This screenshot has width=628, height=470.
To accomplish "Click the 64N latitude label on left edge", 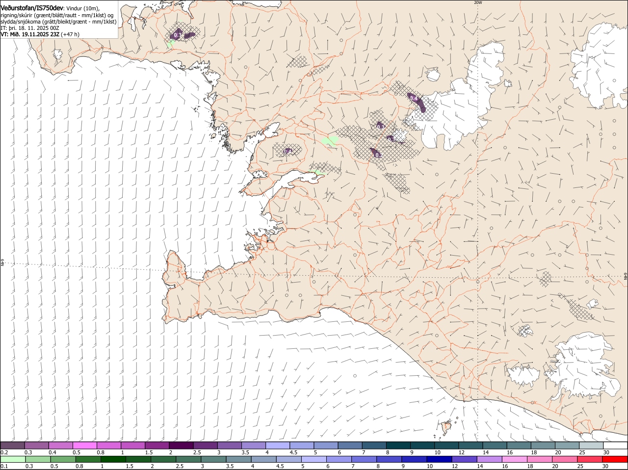I will coord(2,263).
